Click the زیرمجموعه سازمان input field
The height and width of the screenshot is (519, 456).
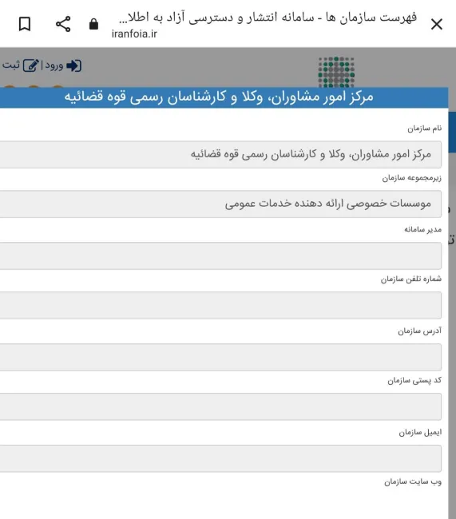click(x=220, y=204)
